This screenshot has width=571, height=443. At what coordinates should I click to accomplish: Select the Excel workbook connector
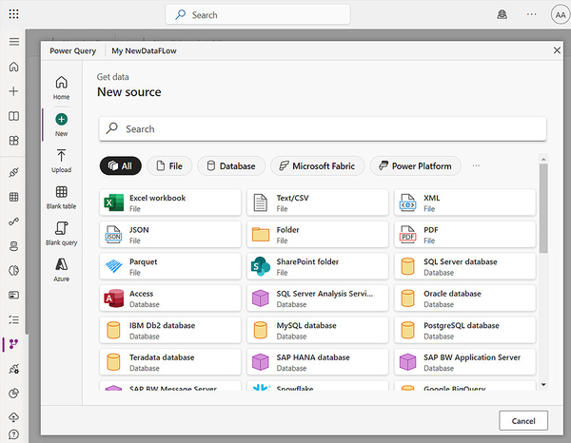click(170, 202)
